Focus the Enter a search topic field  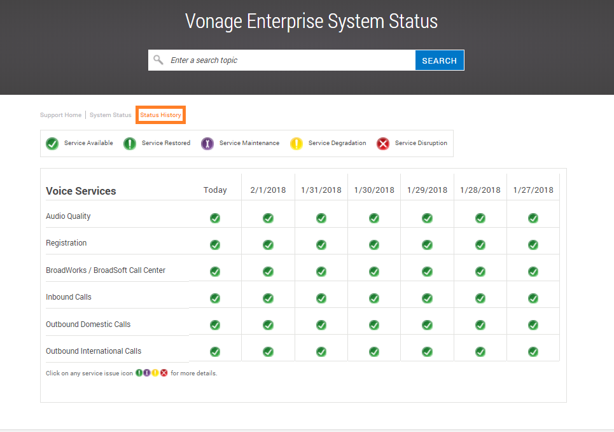click(x=290, y=60)
